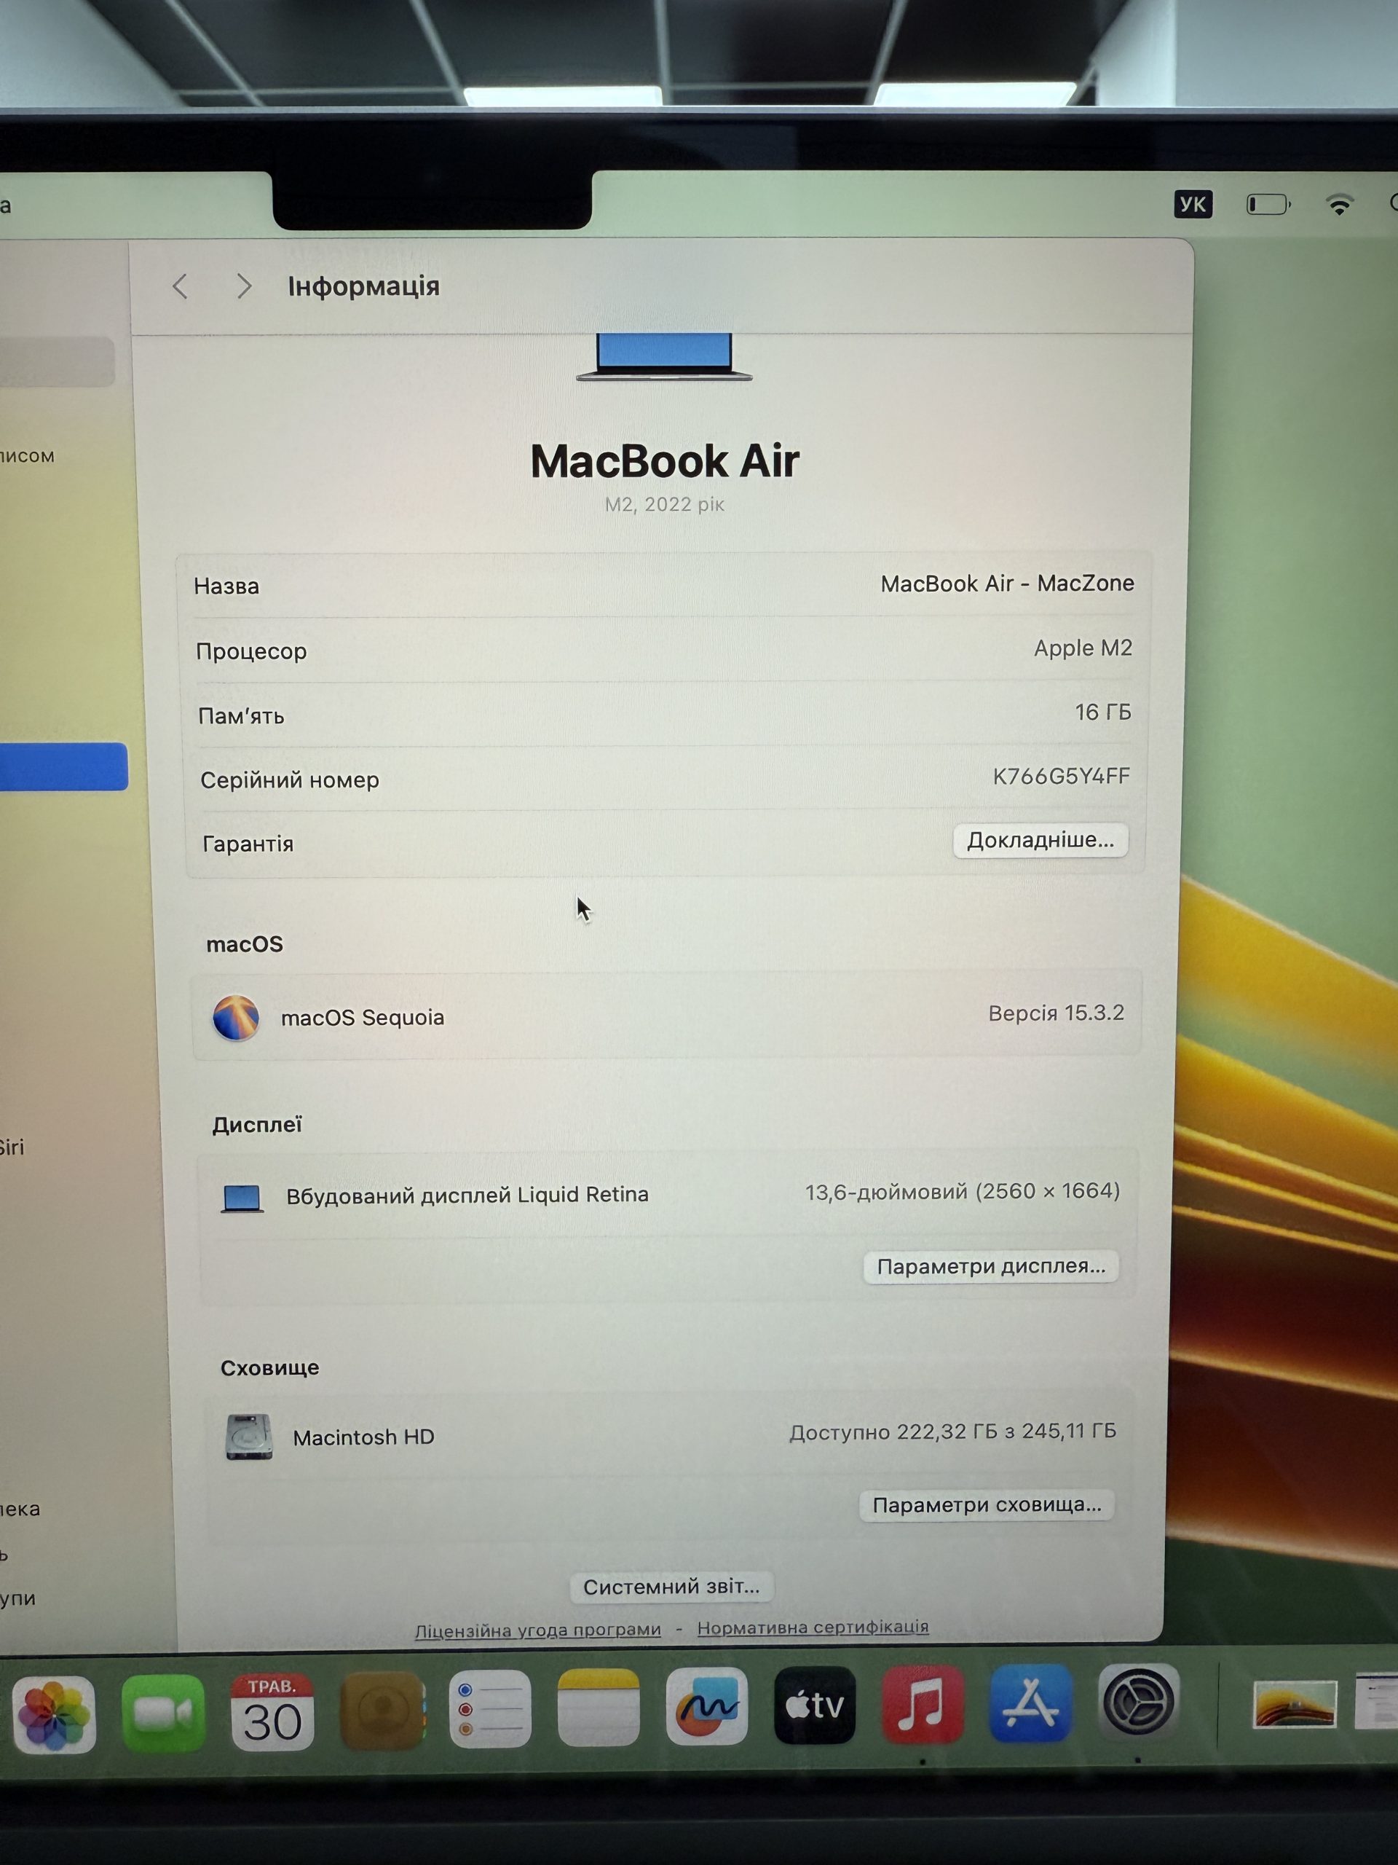
Task: Launch the Music app from Dock
Action: pyautogui.click(x=923, y=1704)
